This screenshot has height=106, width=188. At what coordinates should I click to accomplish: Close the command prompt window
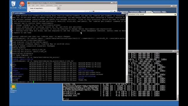coord(177,52)
